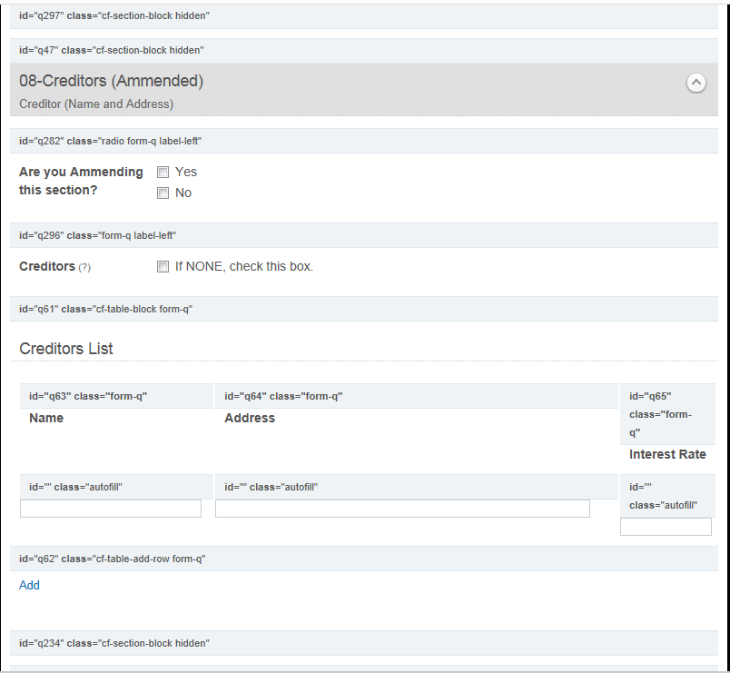Focus the Interest Rate autofill input field
The height and width of the screenshot is (673, 730).
pos(666,527)
